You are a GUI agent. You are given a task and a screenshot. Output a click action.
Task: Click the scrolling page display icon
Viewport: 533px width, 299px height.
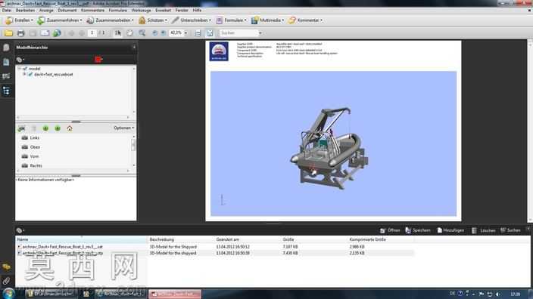(198, 33)
